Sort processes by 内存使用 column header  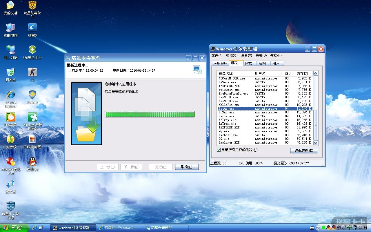[303, 74]
